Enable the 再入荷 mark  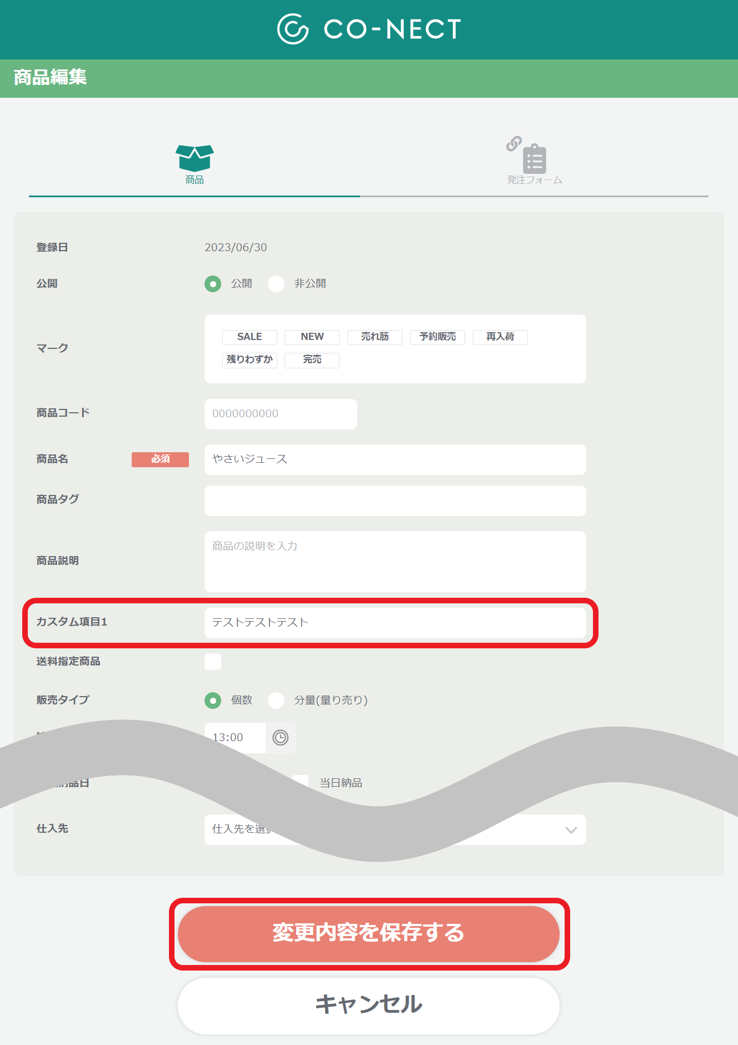point(500,337)
